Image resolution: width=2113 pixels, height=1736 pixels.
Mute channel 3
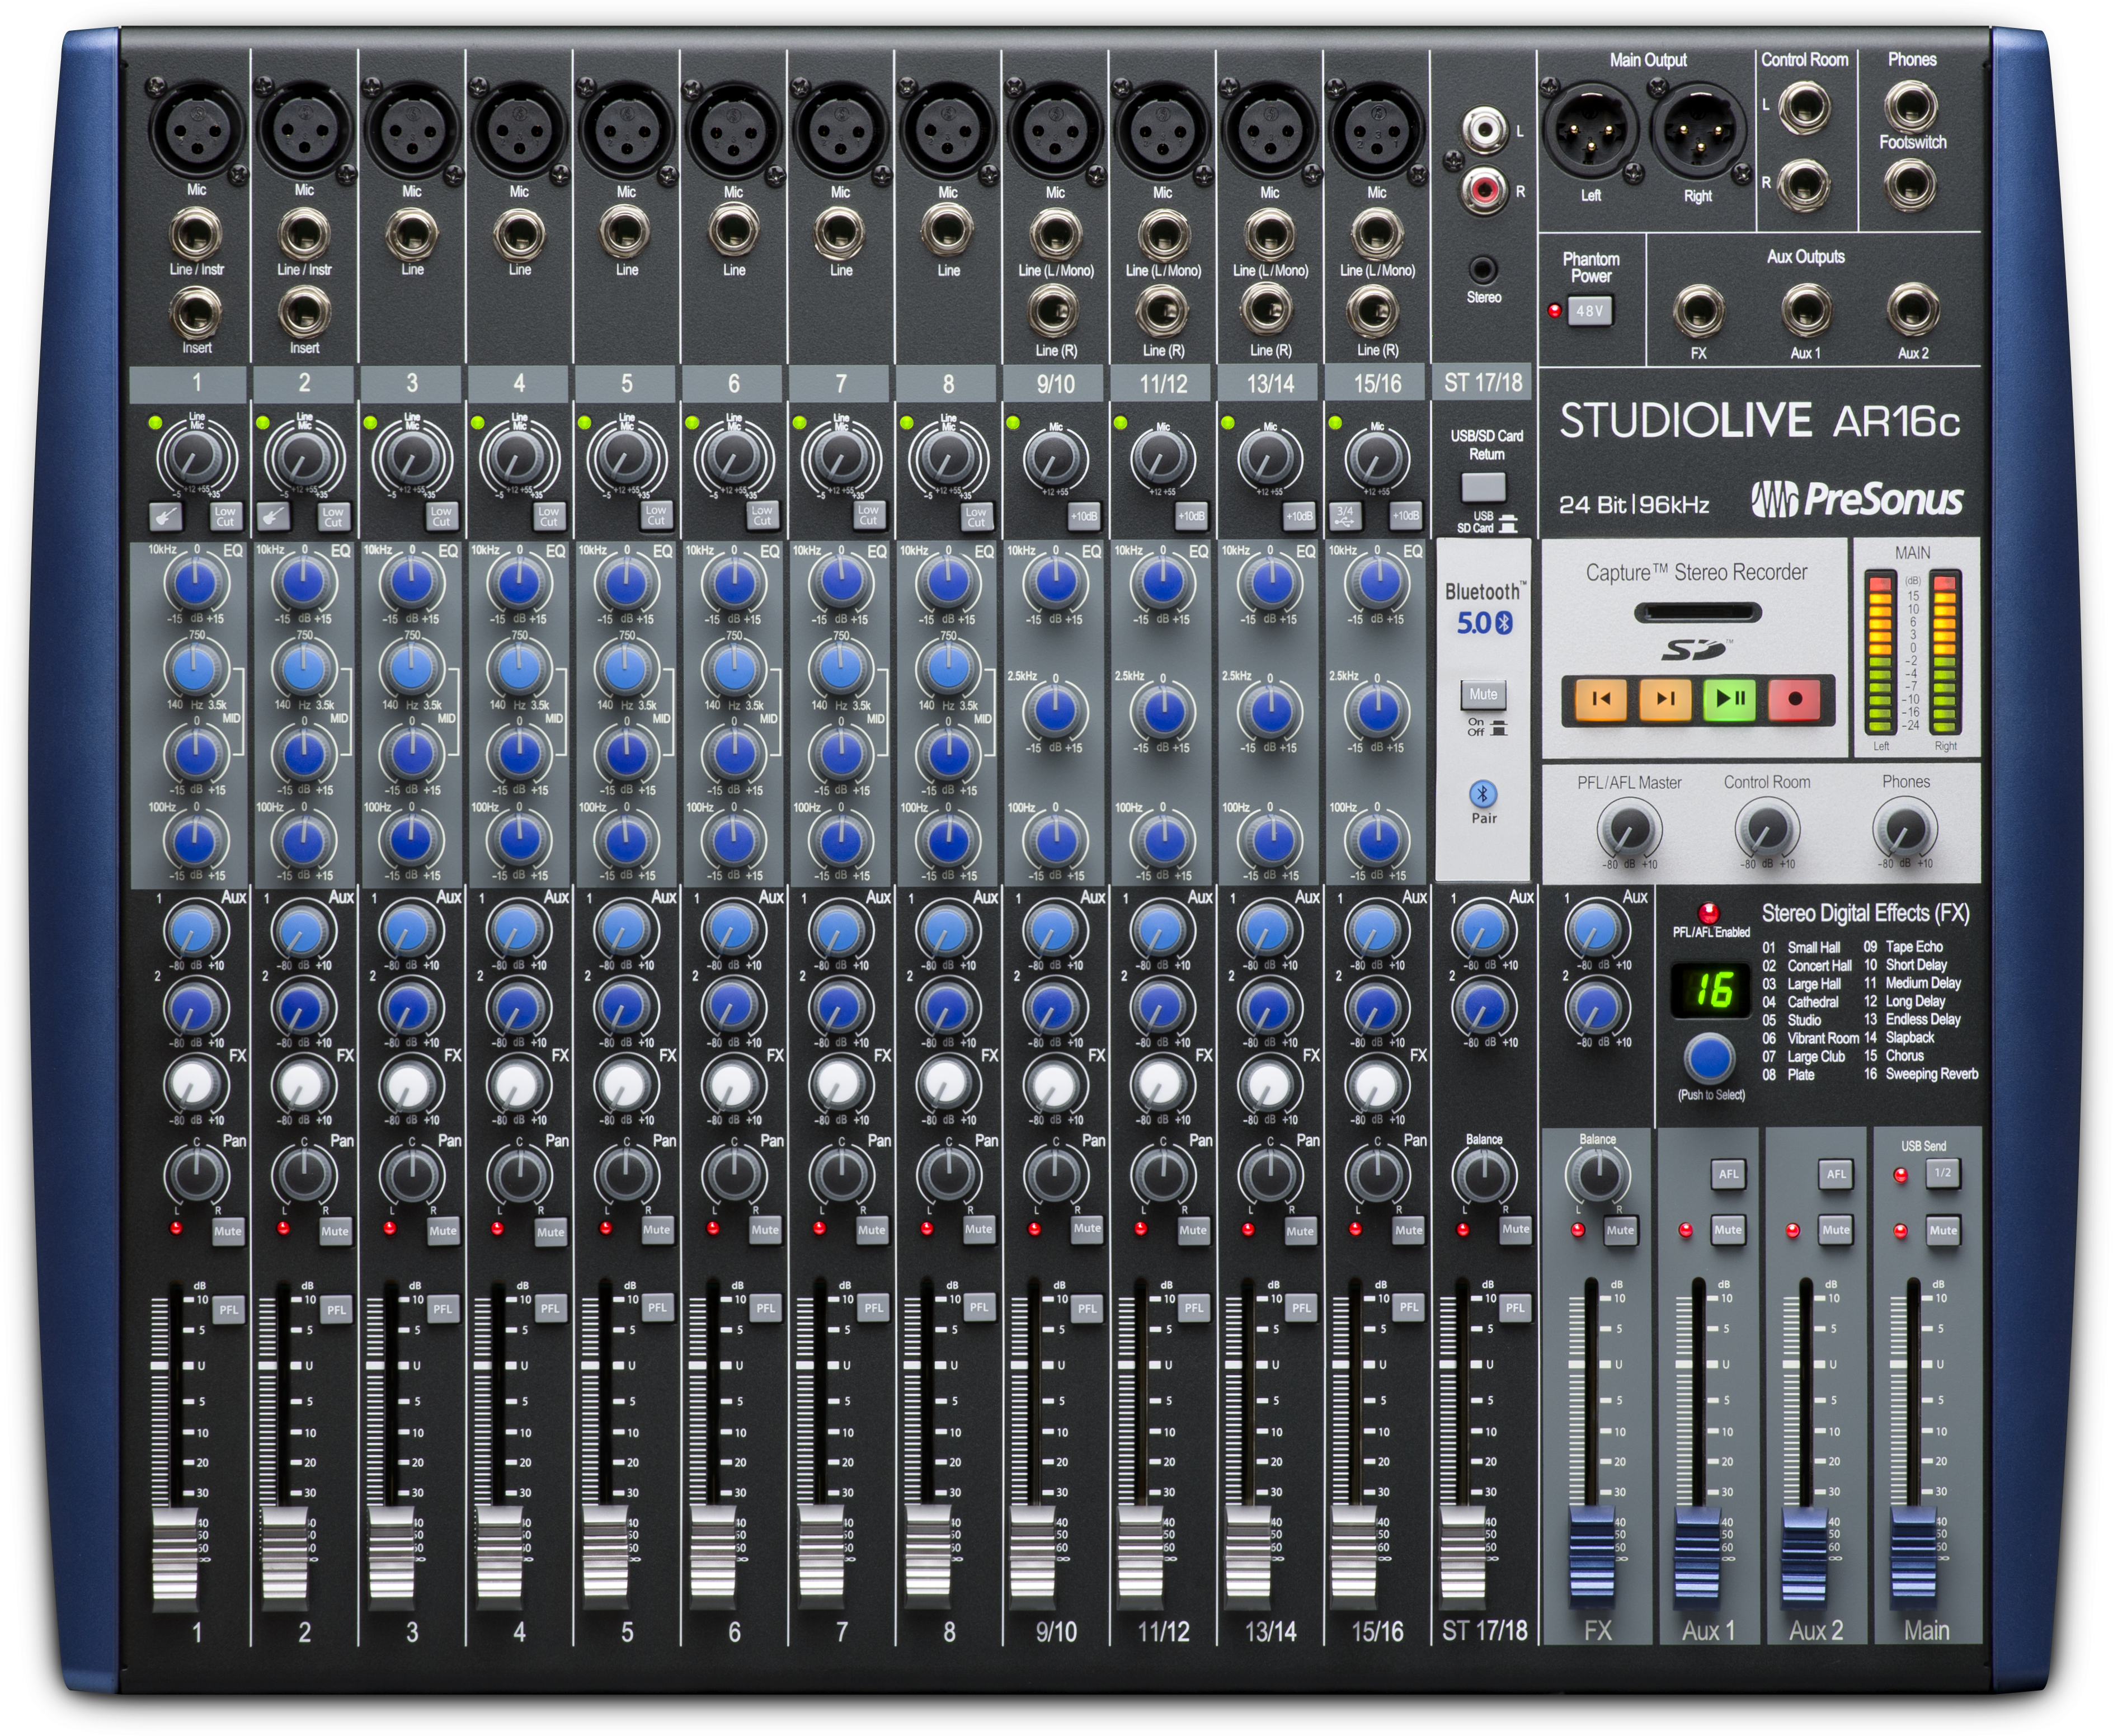coord(443,1230)
